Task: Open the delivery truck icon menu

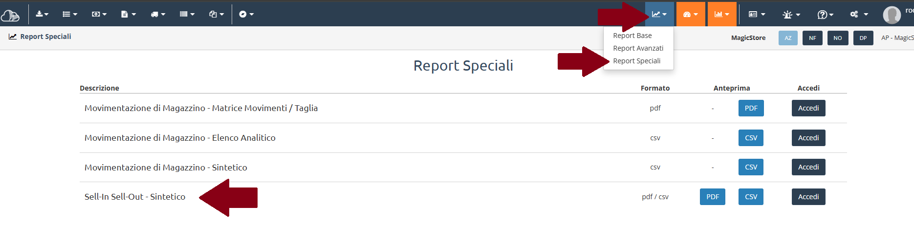Action: click(158, 14)
